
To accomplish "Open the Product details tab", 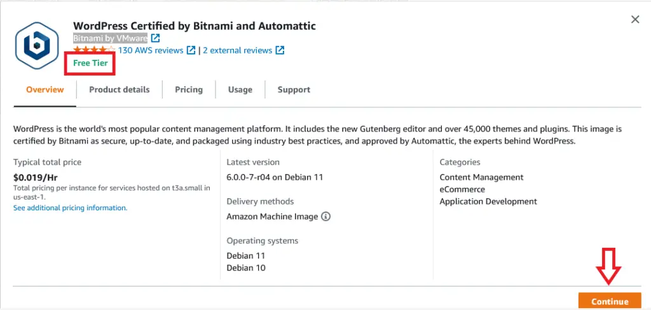I will coord(119,90).
